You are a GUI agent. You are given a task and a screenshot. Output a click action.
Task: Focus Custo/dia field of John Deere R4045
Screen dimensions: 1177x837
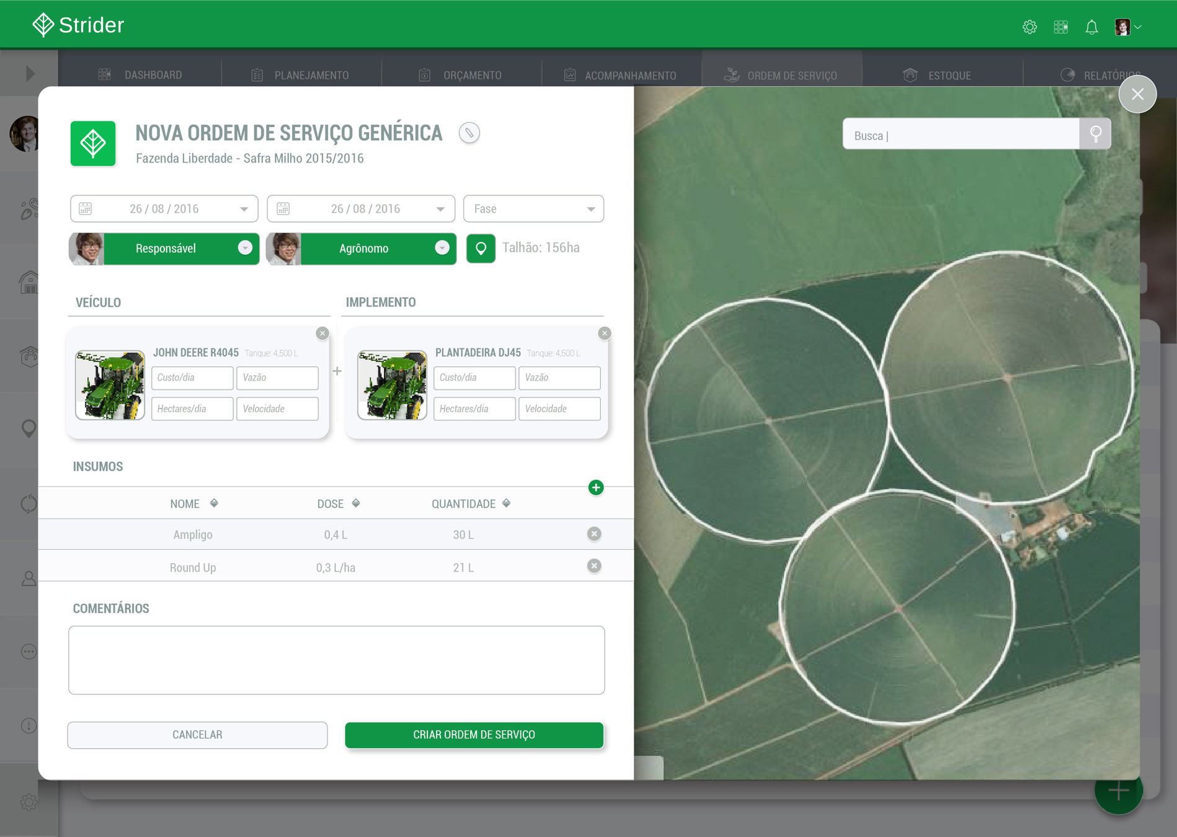tap(192, 378)
